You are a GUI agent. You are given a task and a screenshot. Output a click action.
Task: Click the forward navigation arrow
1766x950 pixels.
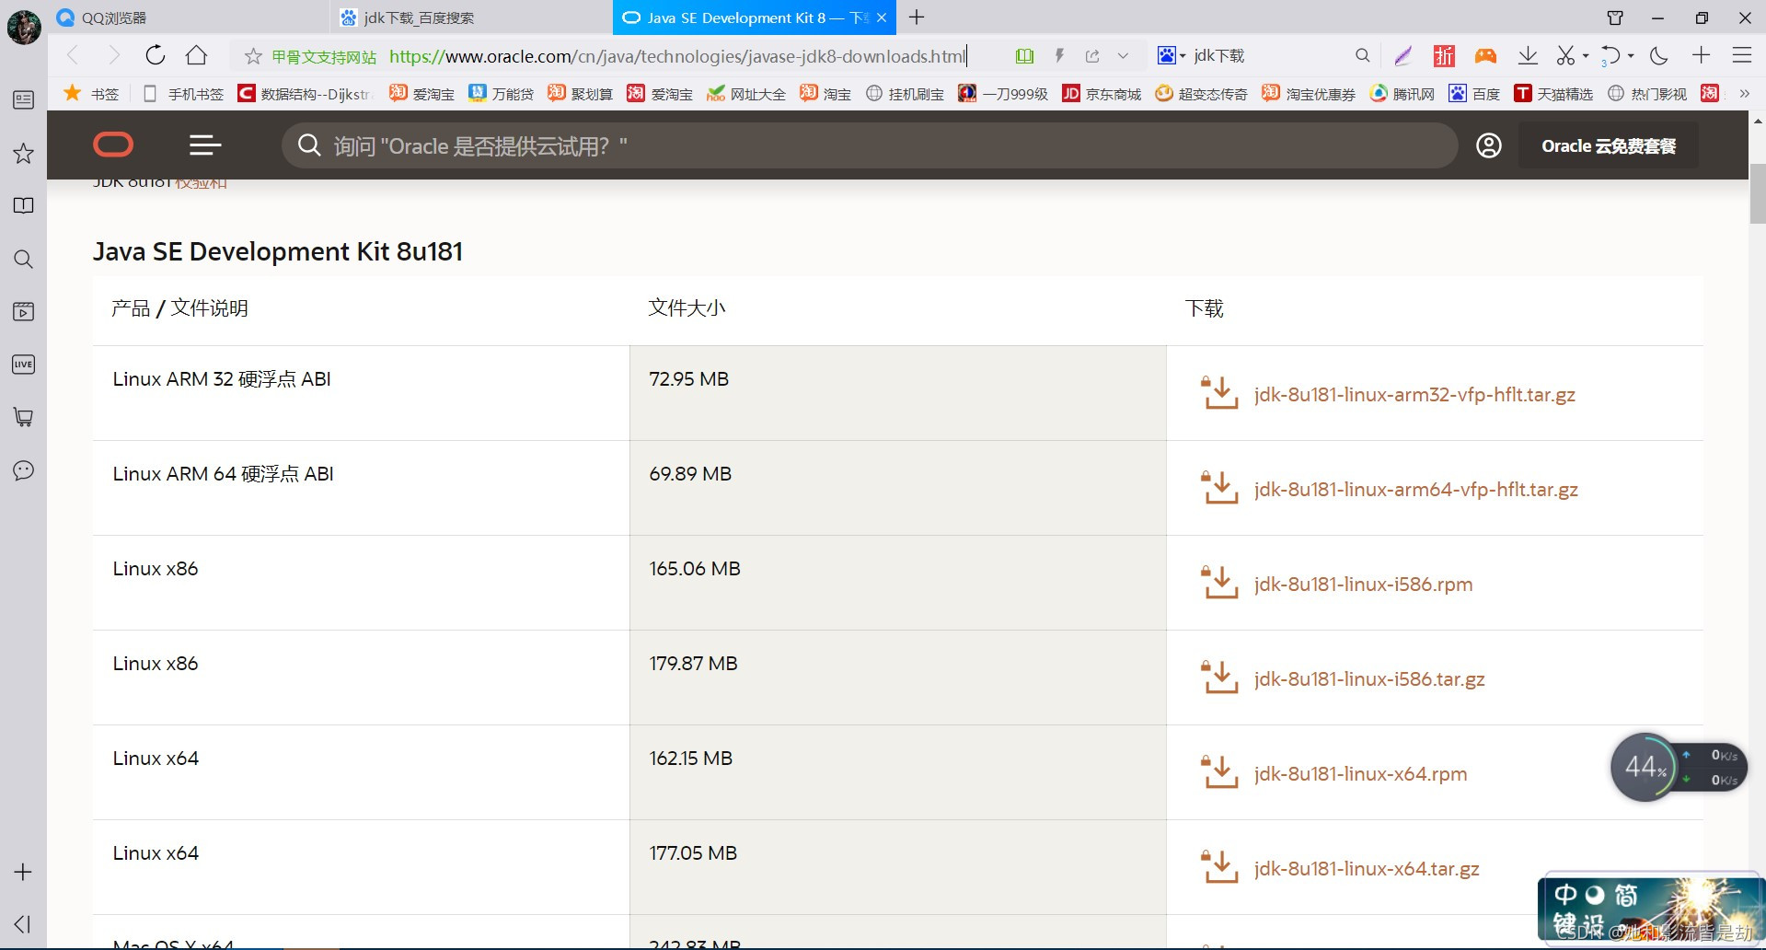(x=114, y=56)
